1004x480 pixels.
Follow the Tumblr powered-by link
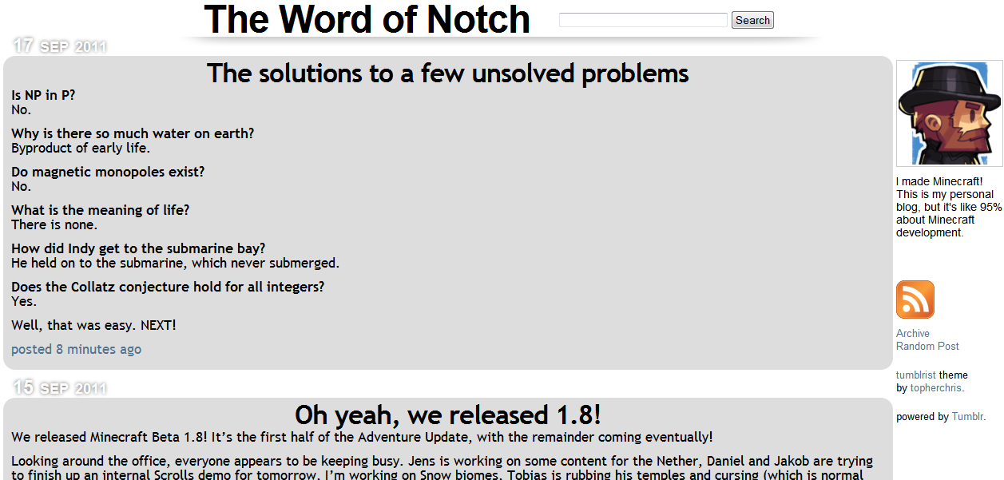click(967, 416)
